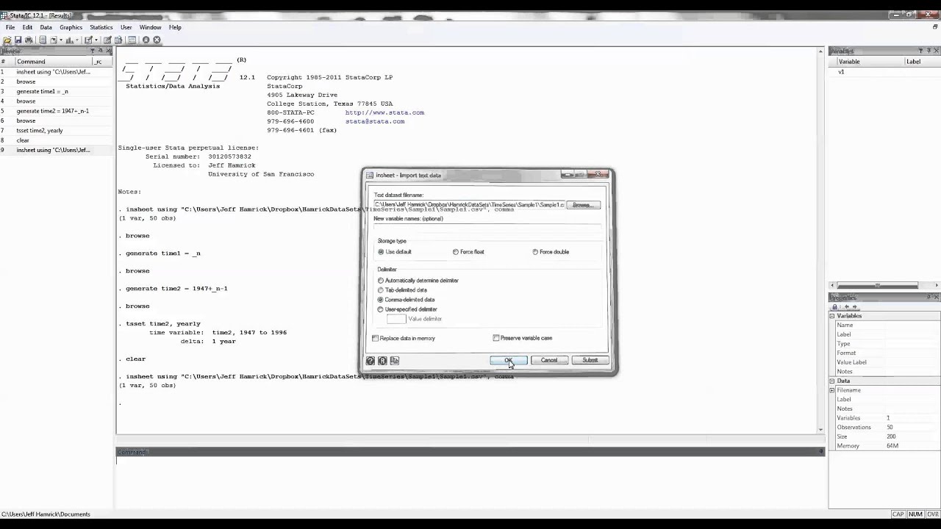Open the Graphics menu

click(x=71, y=27)
